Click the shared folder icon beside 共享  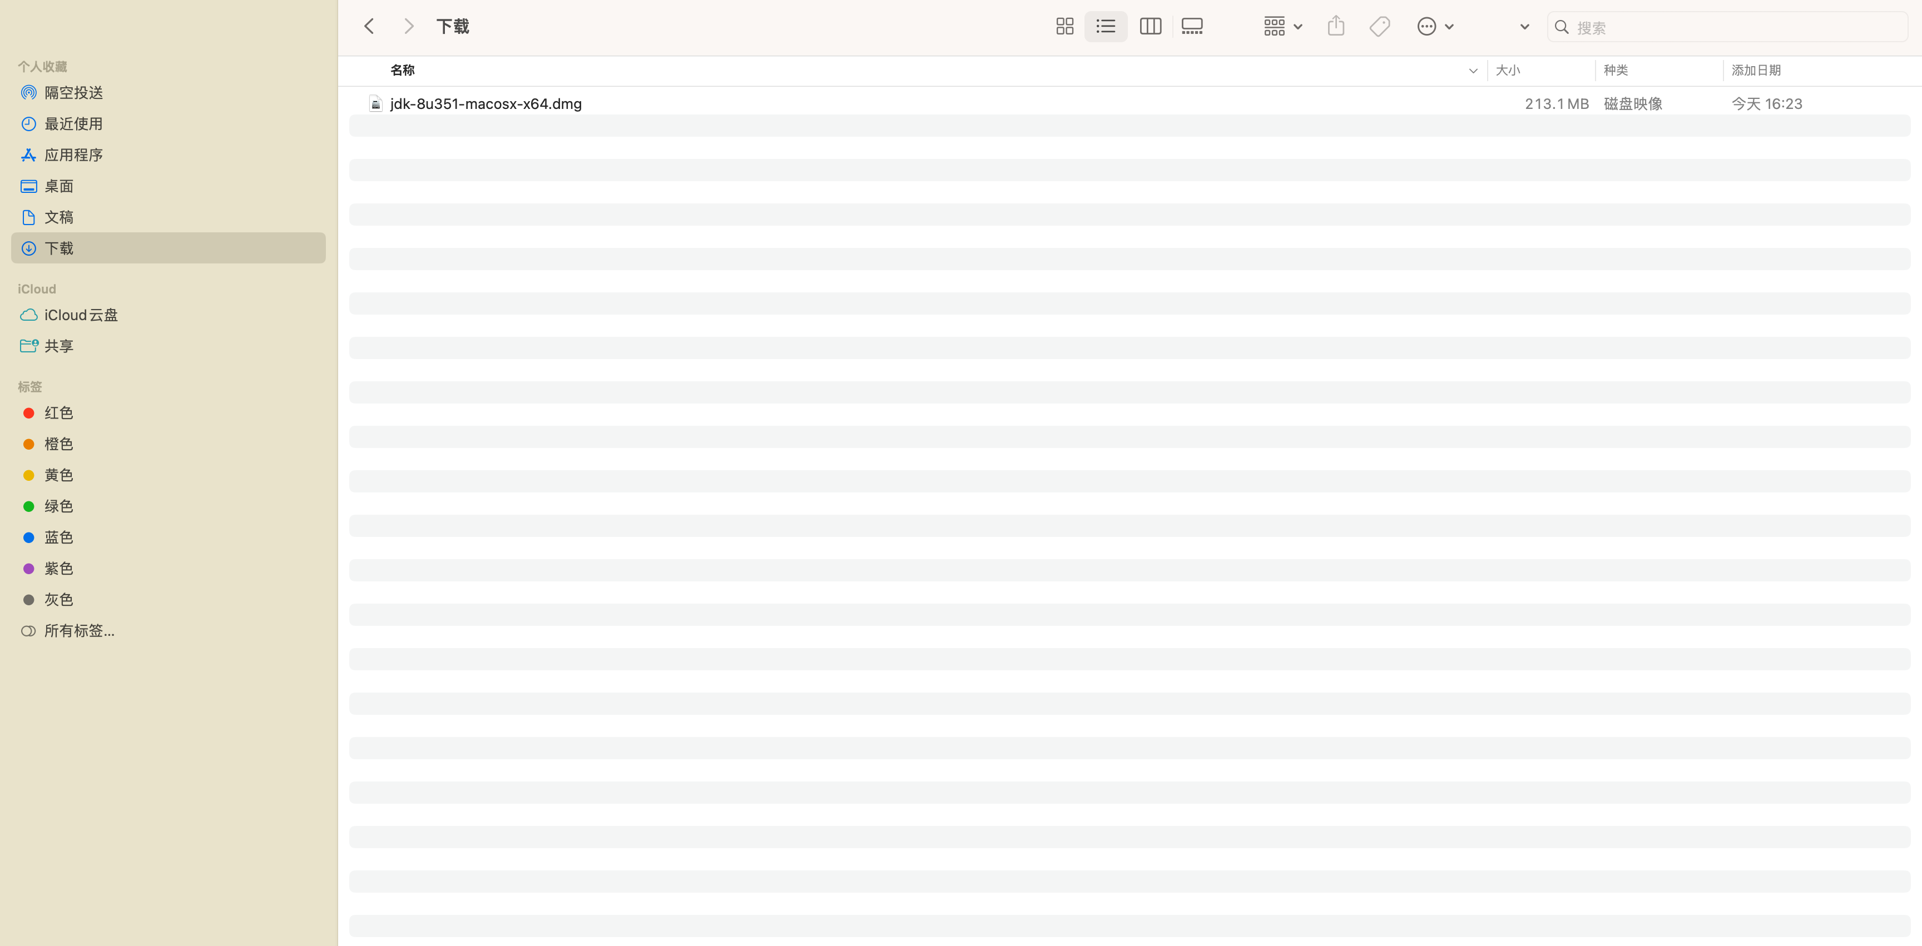[x=28, y=346]
